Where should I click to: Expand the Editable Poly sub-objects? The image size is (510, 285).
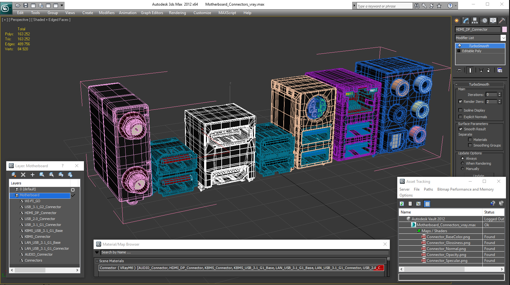(459, 51)
